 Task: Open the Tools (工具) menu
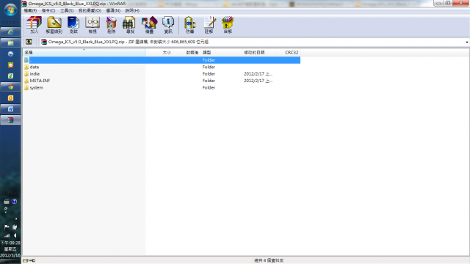coord(67,10)
